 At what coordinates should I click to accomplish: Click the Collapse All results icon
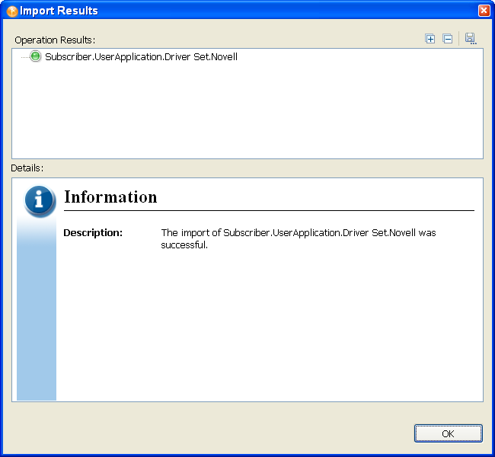click(448, 39)
